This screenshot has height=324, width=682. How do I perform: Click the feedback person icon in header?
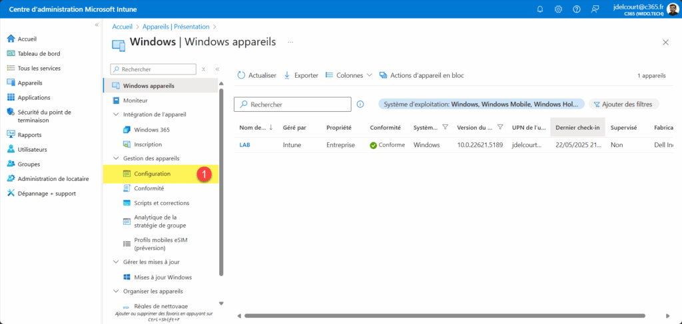click(x=594, y=9)
